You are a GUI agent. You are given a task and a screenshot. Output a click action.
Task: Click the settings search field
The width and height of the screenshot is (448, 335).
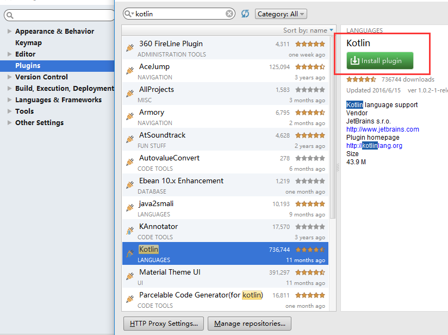59,15
